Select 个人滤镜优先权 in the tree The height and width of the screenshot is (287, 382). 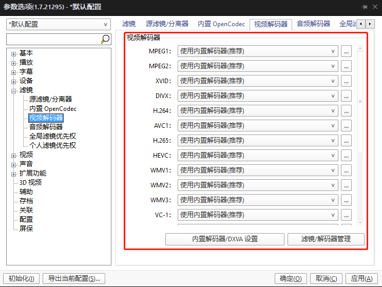52,145
